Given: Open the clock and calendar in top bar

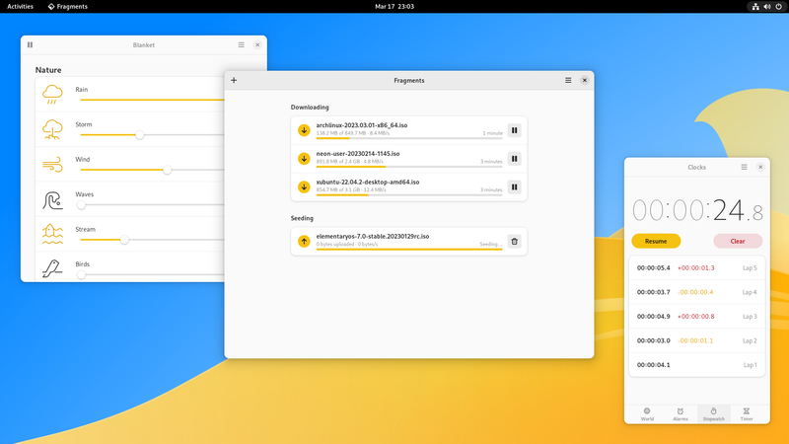Looking at the screenshot, I should pos(394,7).
